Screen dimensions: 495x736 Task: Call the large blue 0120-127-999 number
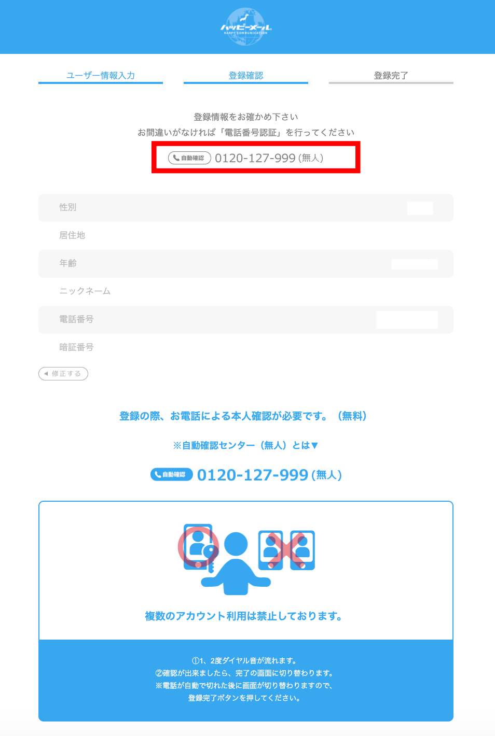(253, 475)
